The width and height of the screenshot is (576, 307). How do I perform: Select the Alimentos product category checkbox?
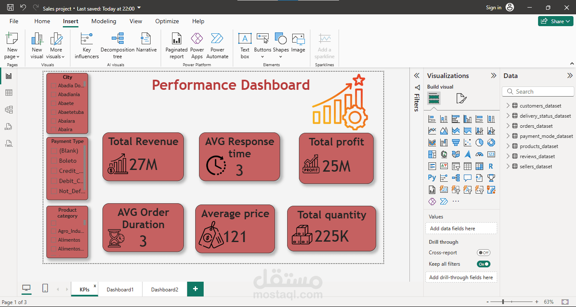click(54, 240)
